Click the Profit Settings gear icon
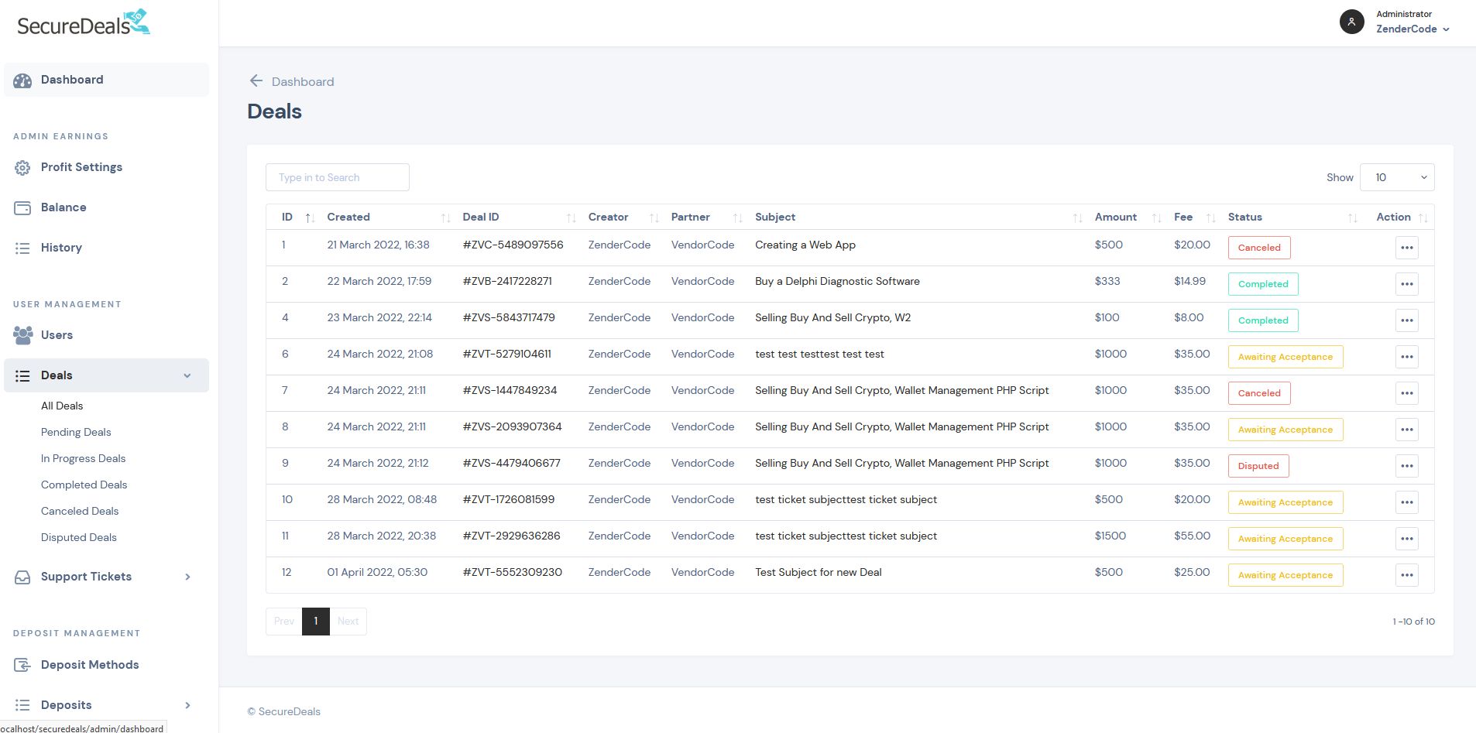The image size is (1476, 733). point(22,168)
